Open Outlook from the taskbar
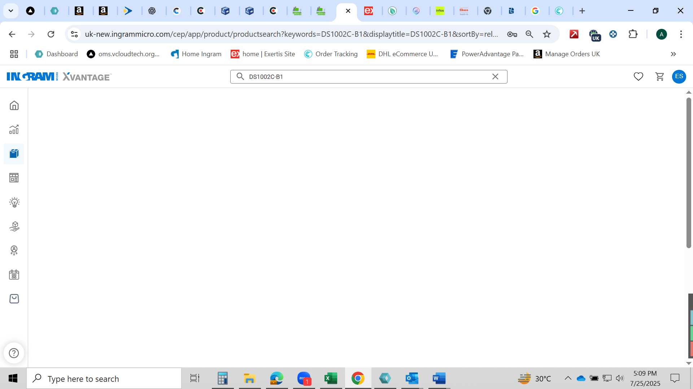 [412, 378]
